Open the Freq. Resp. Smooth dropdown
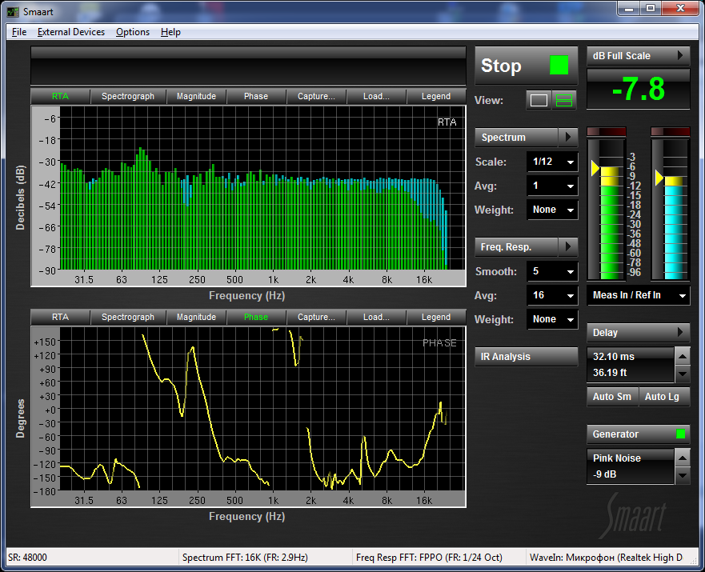This screenshot has width=705, height=572. [552, 272]
